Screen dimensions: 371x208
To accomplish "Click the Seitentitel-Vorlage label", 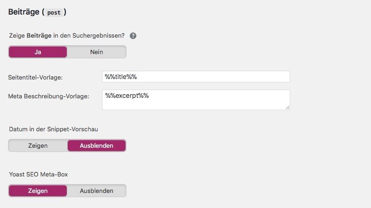I will click(35, 78).
